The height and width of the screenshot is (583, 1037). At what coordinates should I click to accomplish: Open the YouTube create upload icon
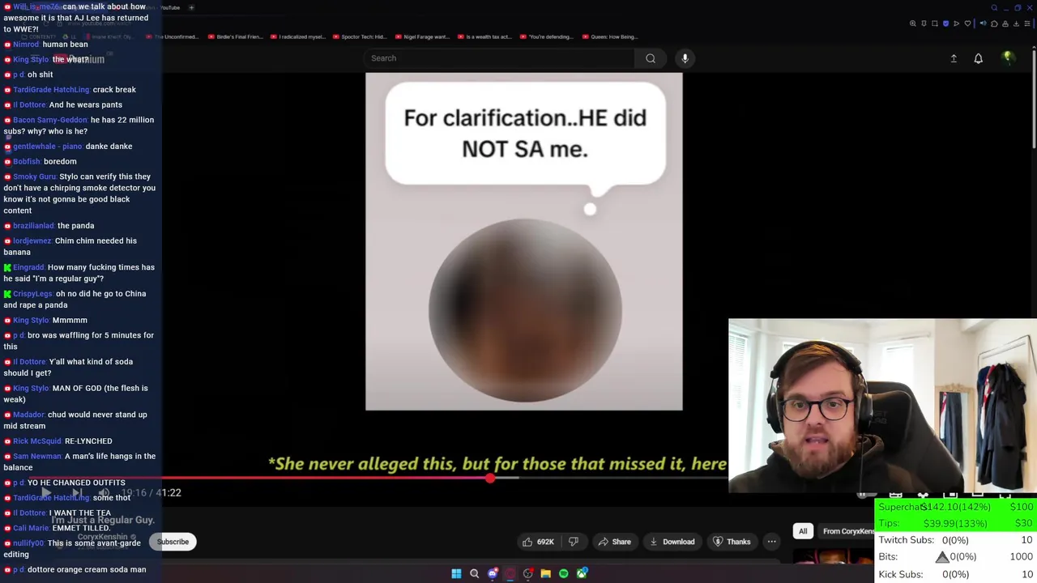pos(954,58)
